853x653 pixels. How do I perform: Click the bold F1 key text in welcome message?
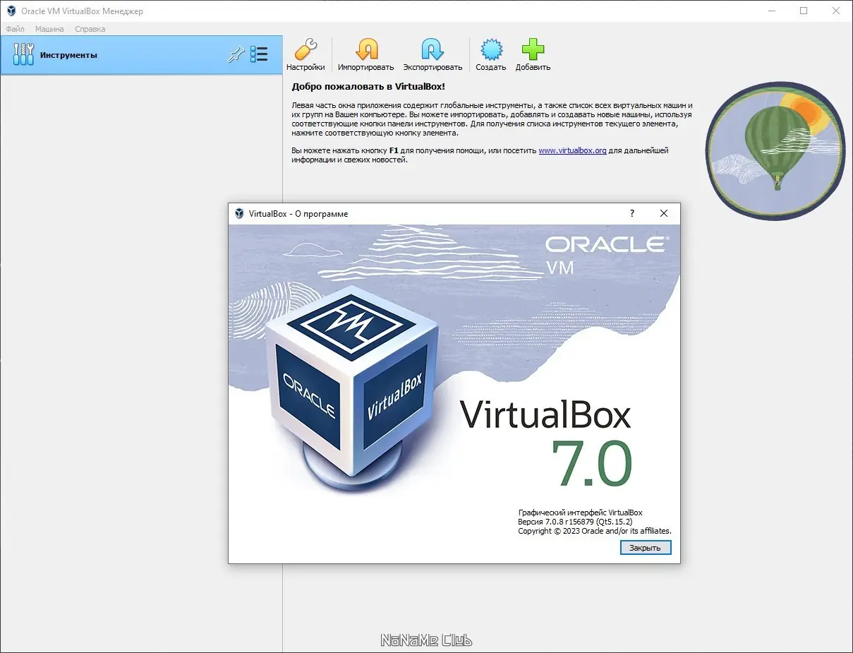[394, 150]
